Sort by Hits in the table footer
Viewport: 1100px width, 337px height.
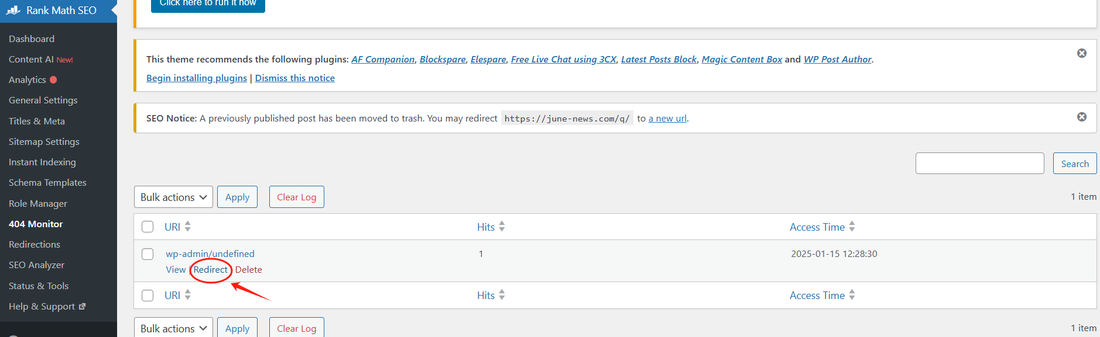502,295
